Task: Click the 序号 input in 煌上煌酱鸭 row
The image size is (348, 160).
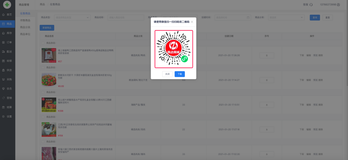Action: pos(267,55)
